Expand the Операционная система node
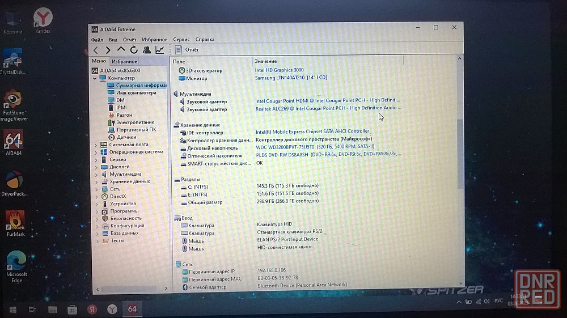 (x=96, y=152)
